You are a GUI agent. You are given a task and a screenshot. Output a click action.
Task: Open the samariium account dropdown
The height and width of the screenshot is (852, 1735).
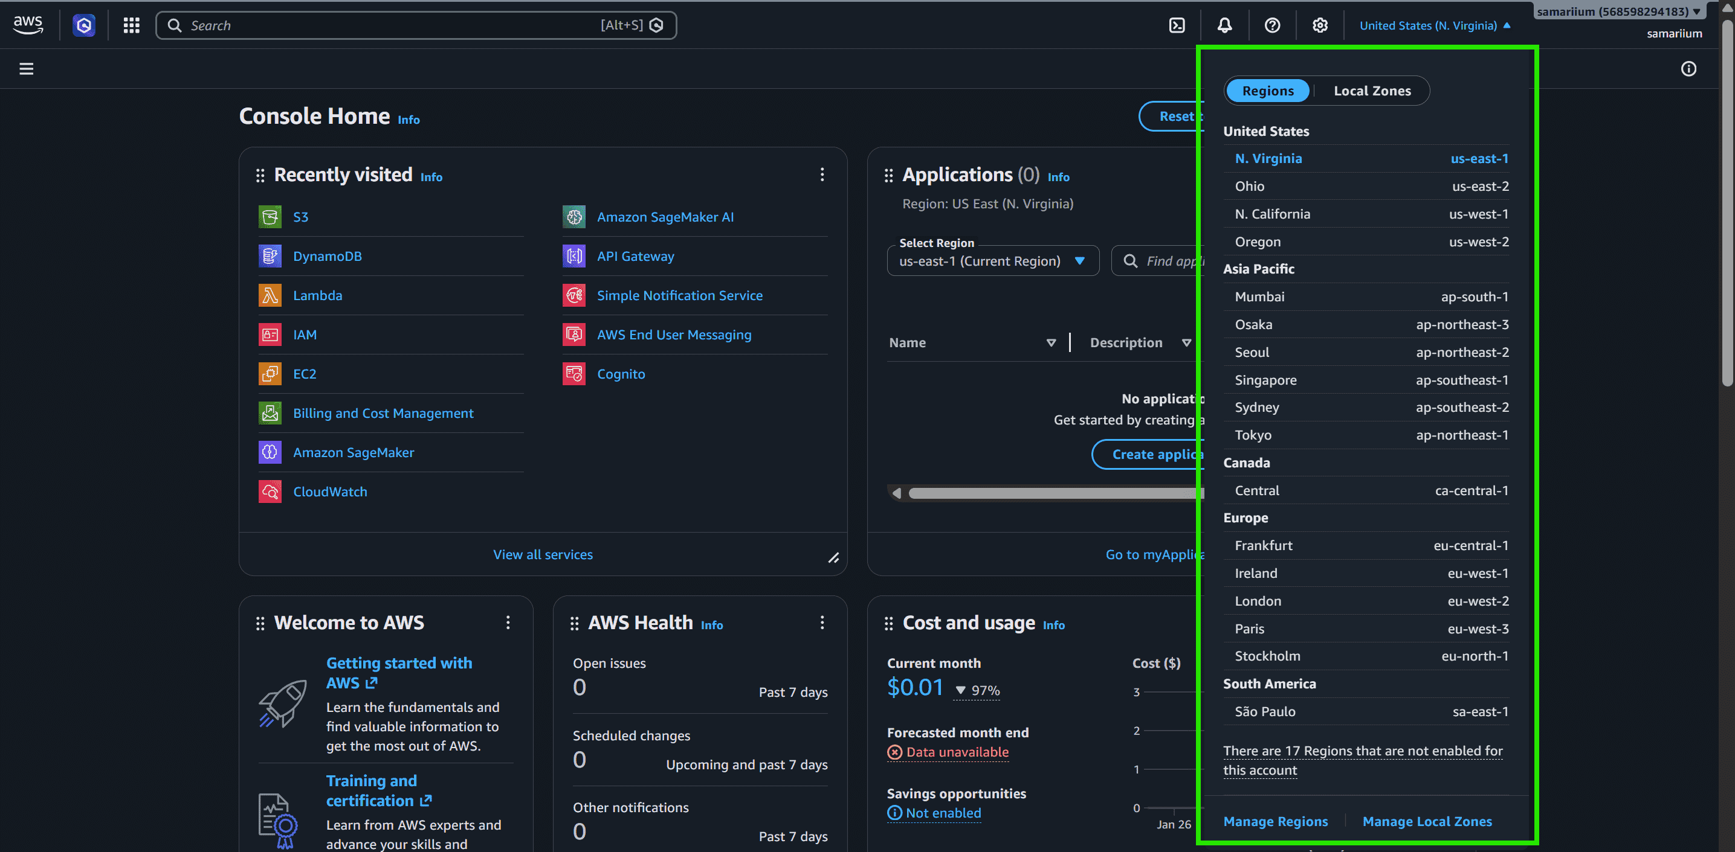point(1618,11)
